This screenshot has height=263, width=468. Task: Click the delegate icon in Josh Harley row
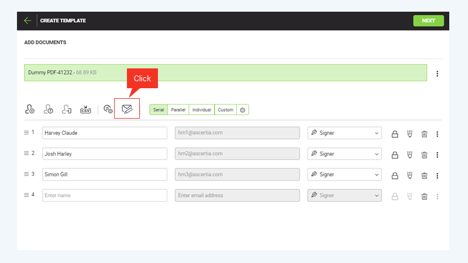[409, 154]
